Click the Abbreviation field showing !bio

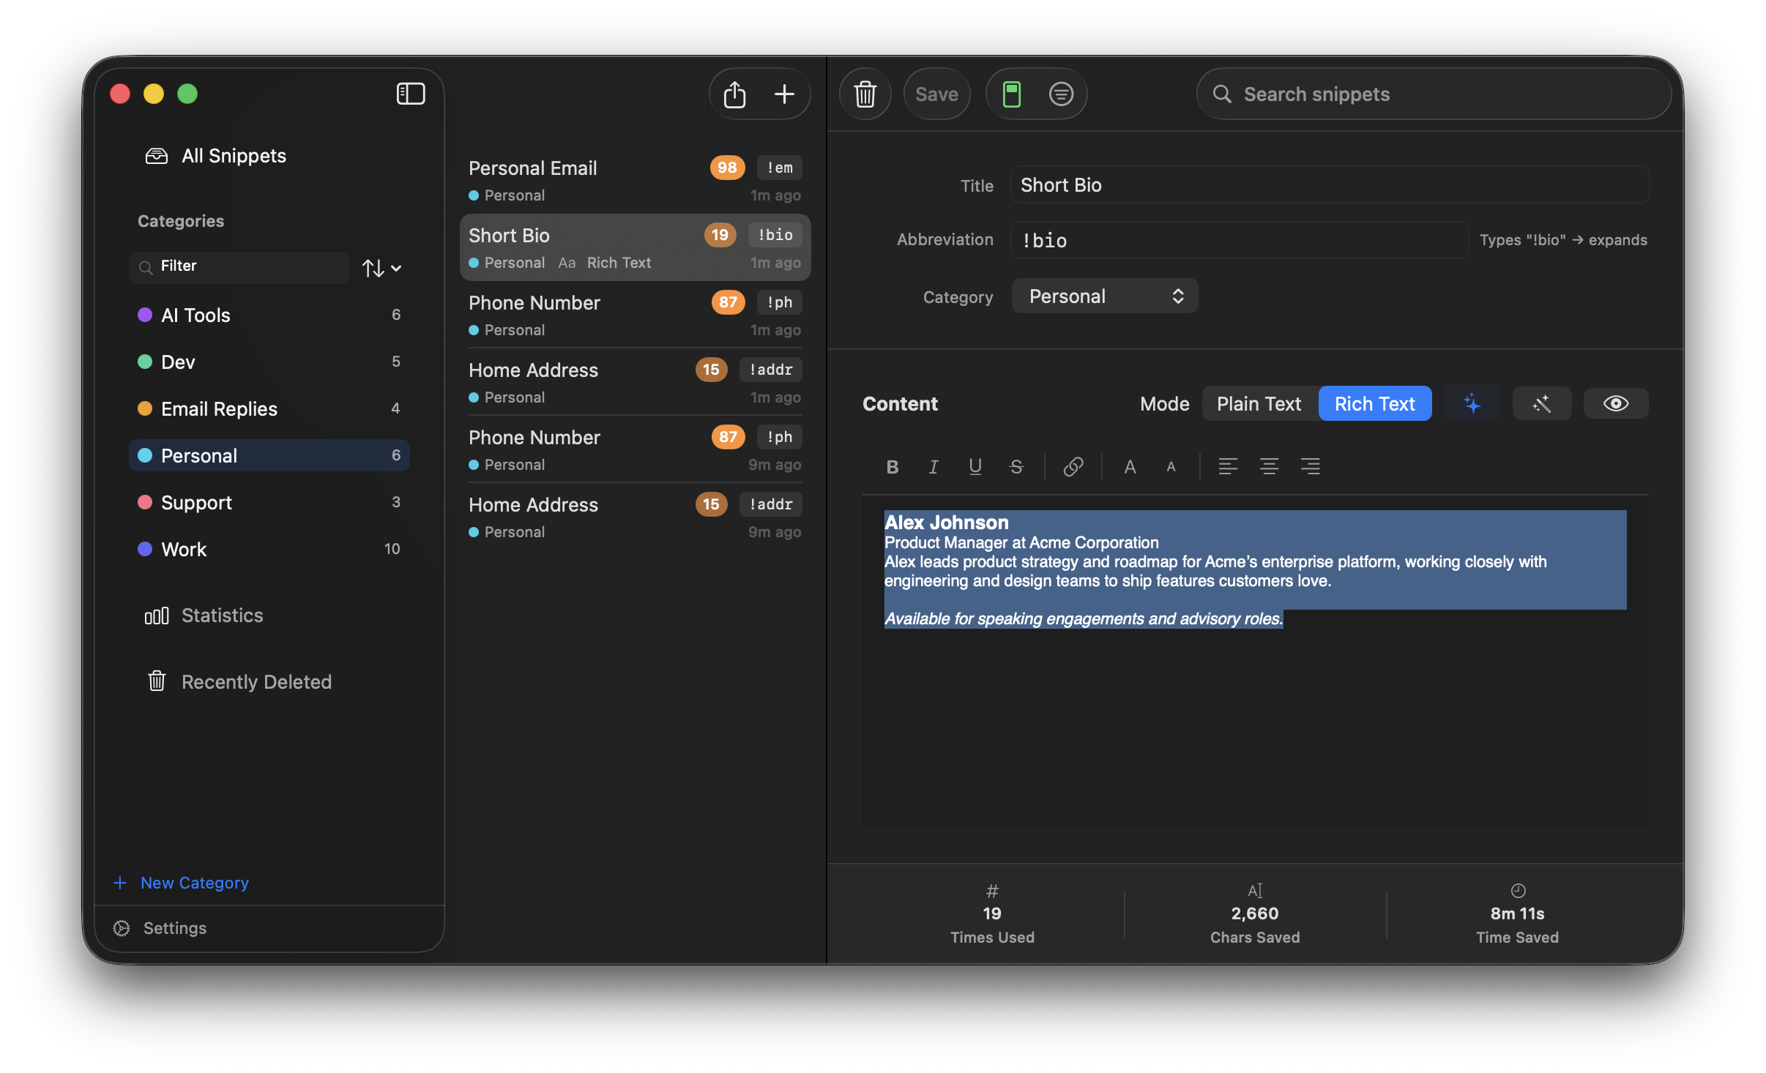click(x=1239, y=240)
